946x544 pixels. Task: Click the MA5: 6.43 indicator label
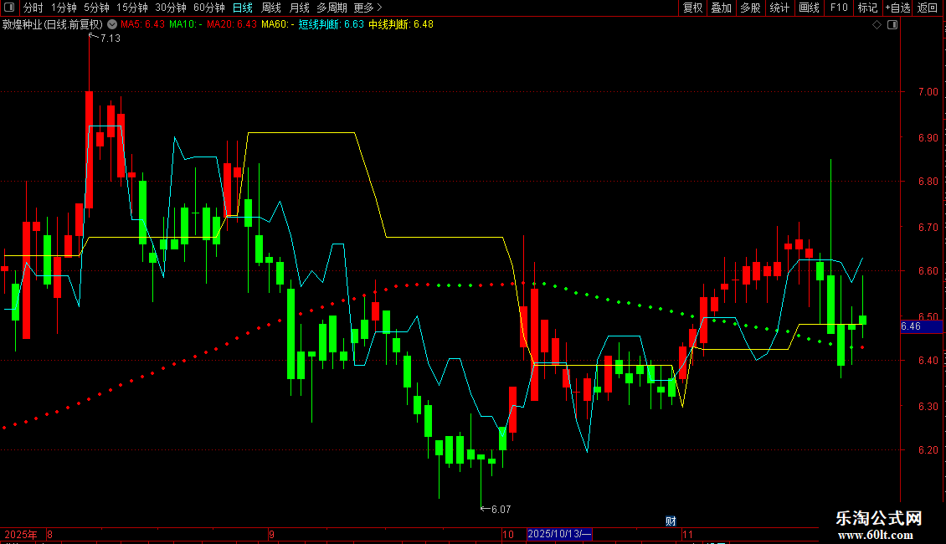(142, 25)
